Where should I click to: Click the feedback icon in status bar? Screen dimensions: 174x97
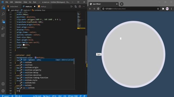(81, 96)
